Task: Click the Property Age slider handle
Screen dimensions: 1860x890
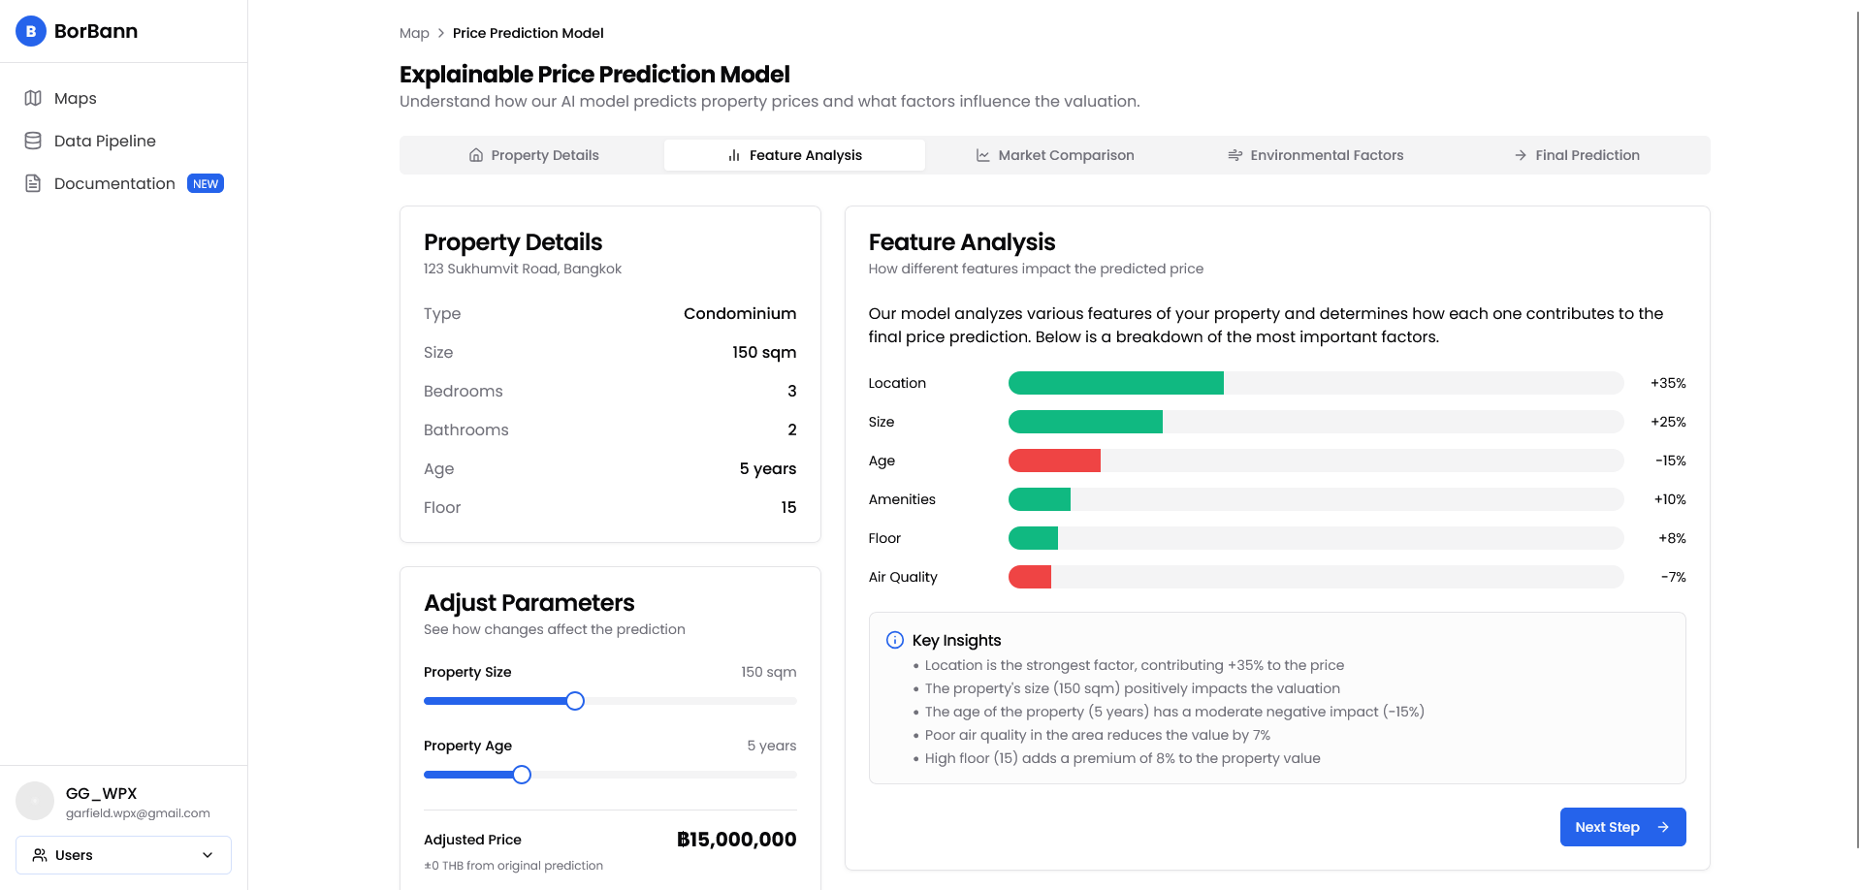Action: (x=522, y=775)
